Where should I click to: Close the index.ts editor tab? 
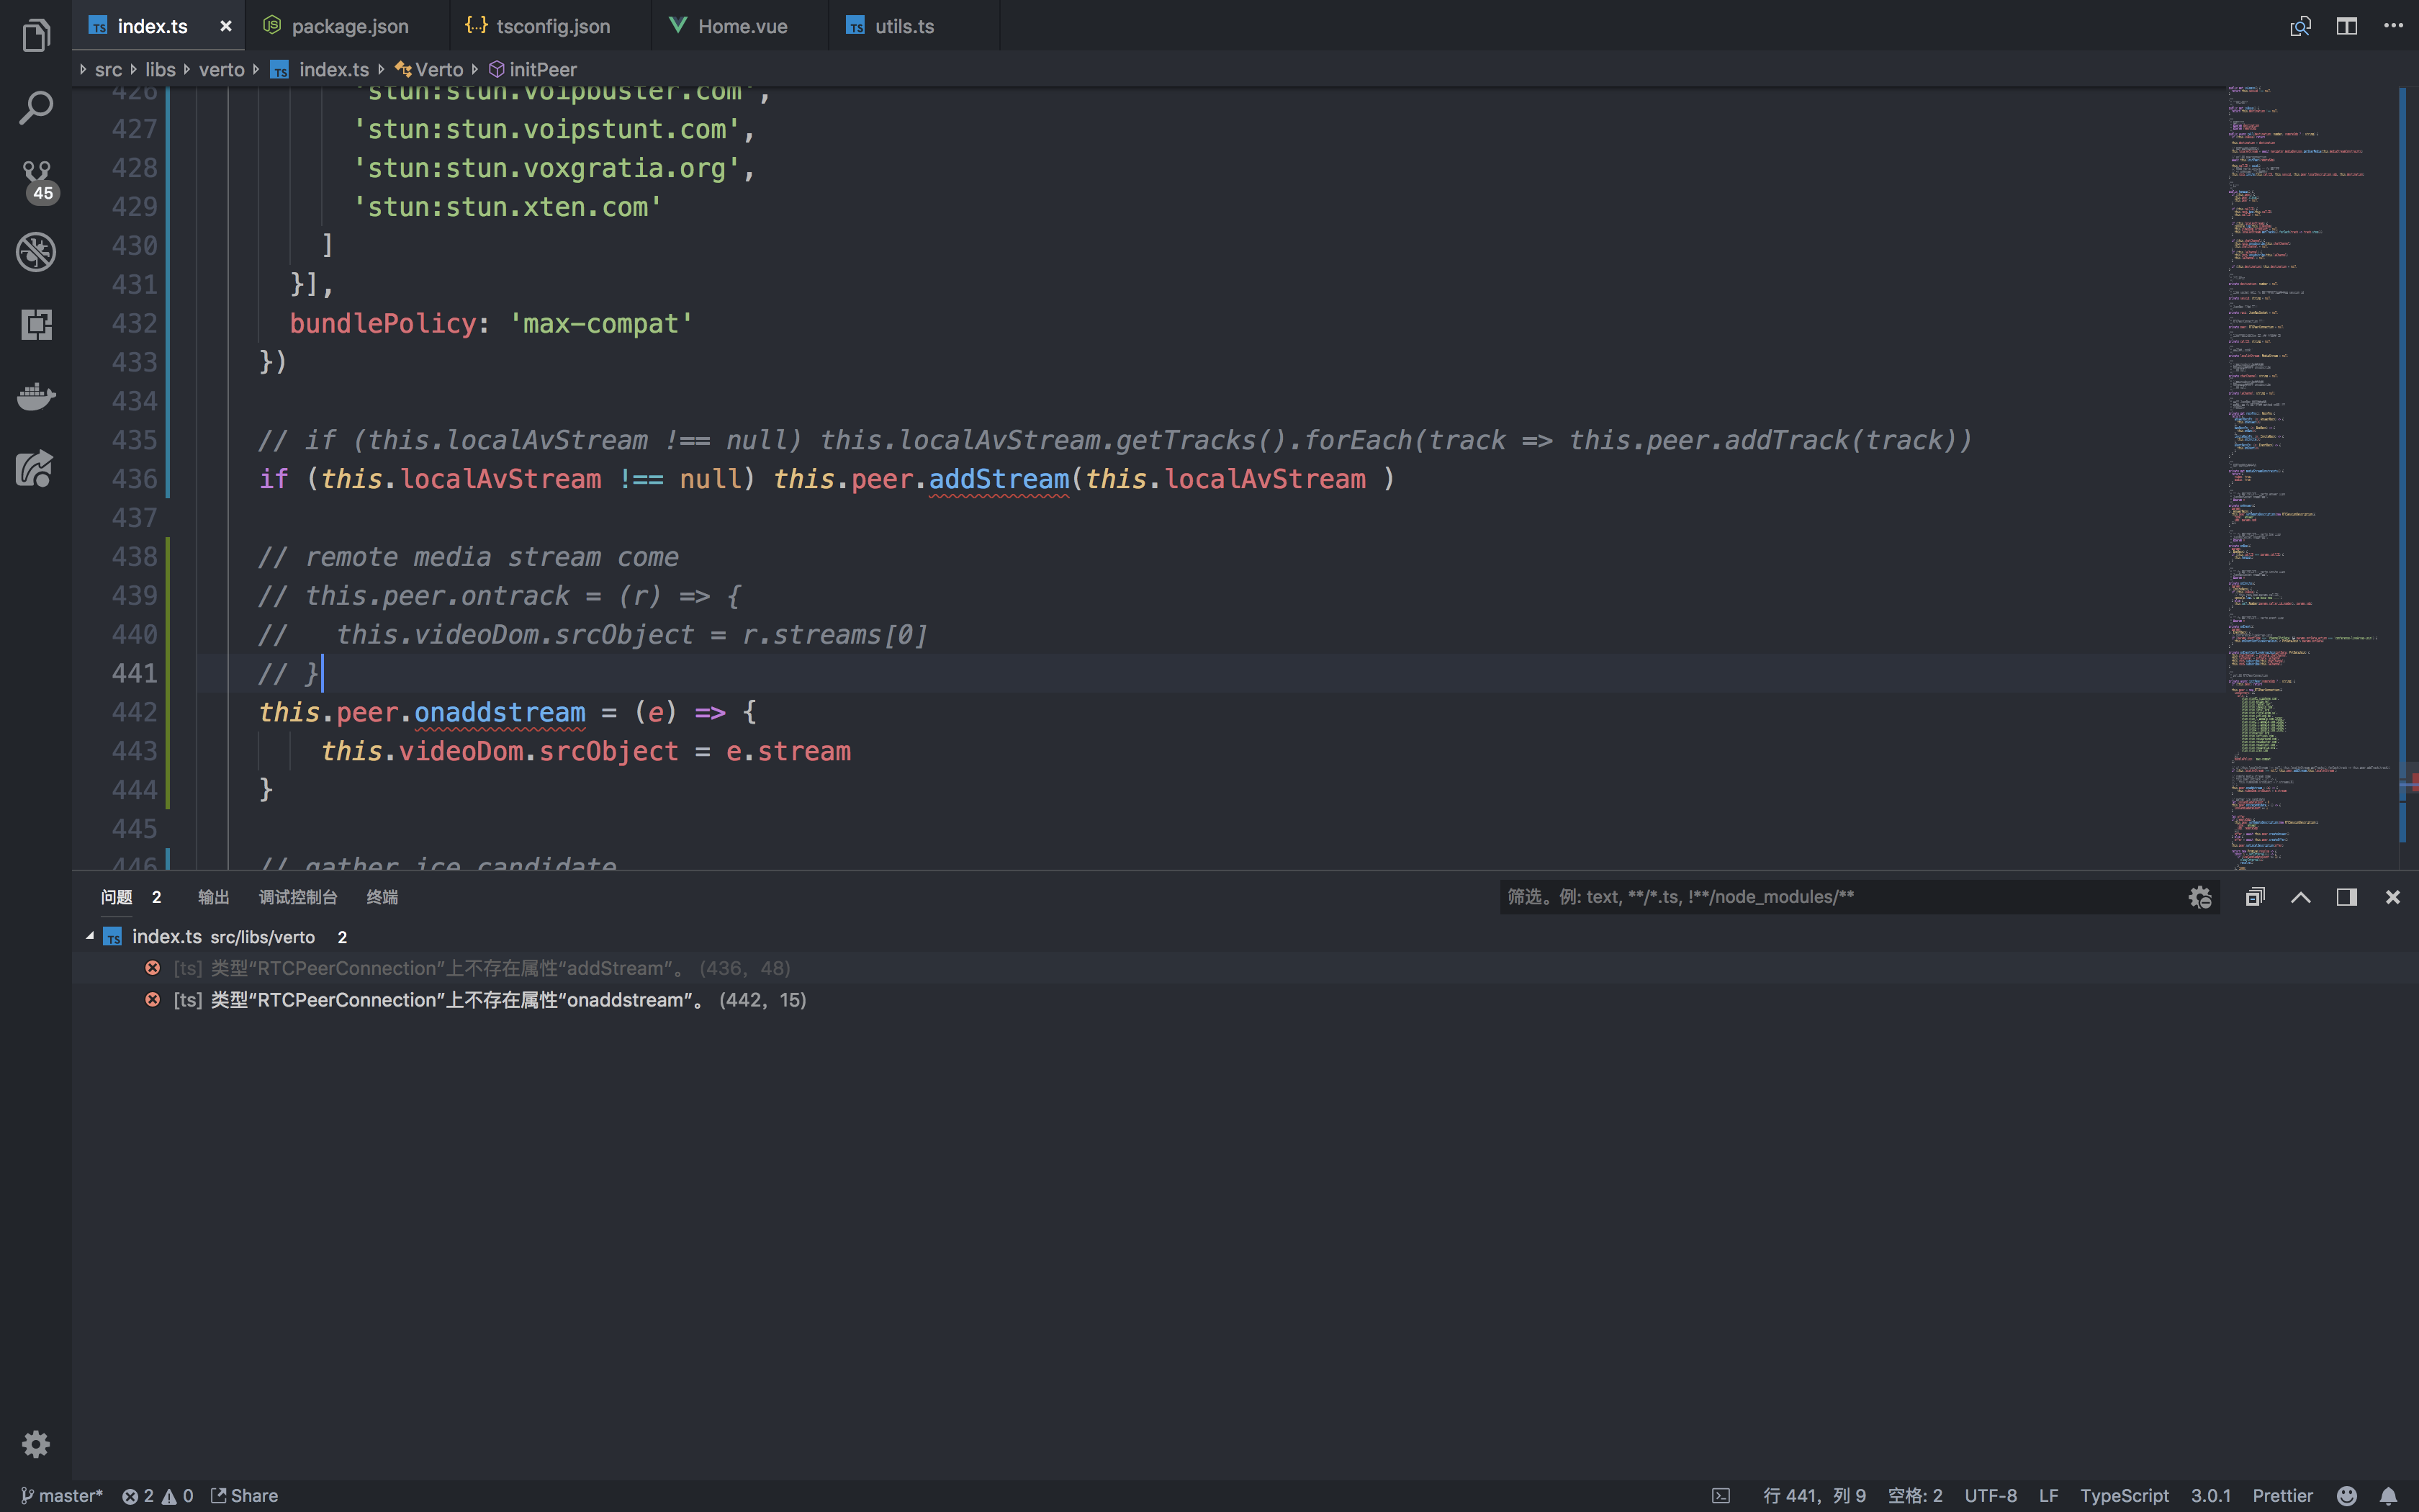(226, 26)
